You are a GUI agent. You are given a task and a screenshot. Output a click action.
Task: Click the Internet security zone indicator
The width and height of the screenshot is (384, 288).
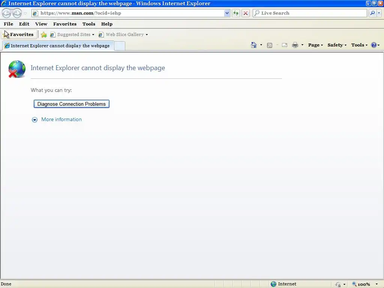click(x=283, y=284)
